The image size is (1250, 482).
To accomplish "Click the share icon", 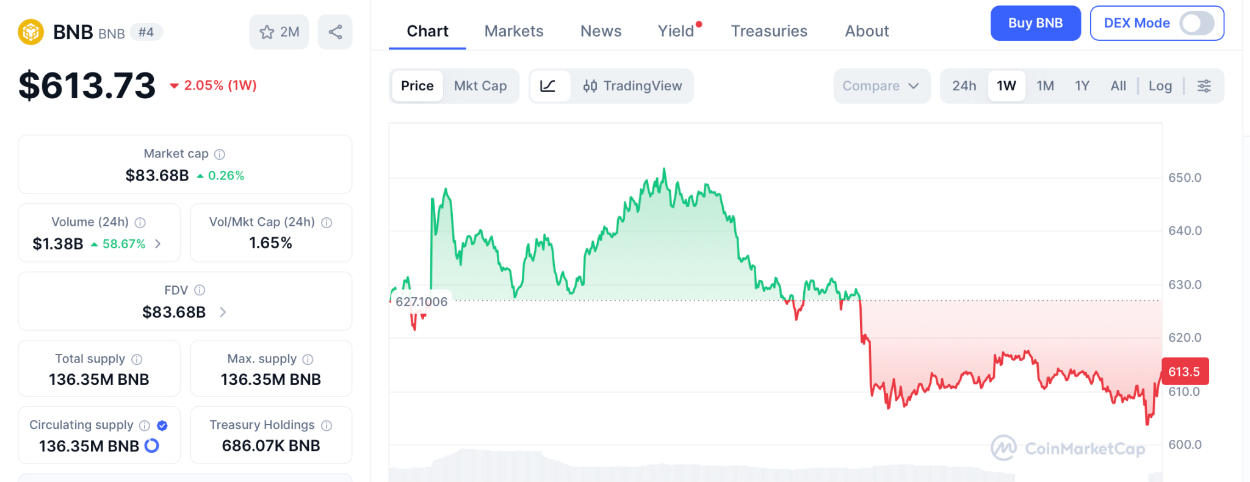I will click(x=335, y=32).
